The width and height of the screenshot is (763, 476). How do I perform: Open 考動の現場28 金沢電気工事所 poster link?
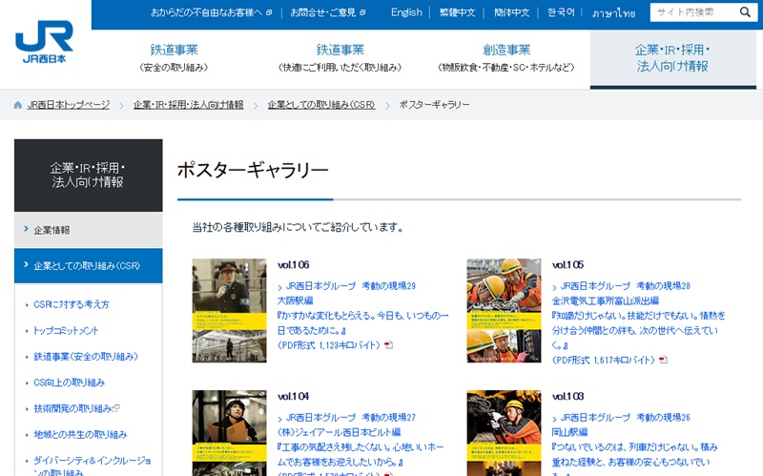638,322
